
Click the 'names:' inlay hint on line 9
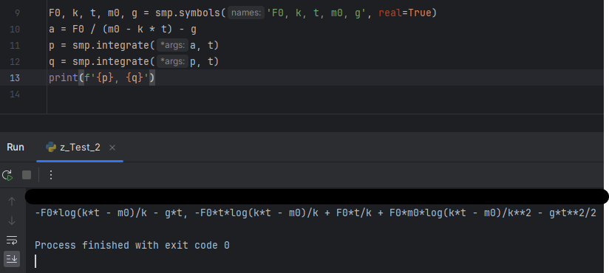click(x=246, y=13)
